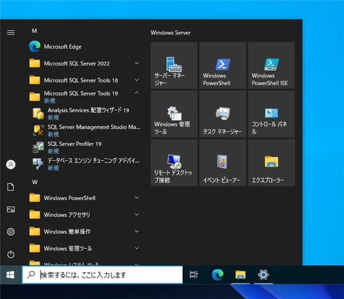Launch Analysis Services 配置ウィザード 19
344x299 pixels.
[x=84, y=113]
